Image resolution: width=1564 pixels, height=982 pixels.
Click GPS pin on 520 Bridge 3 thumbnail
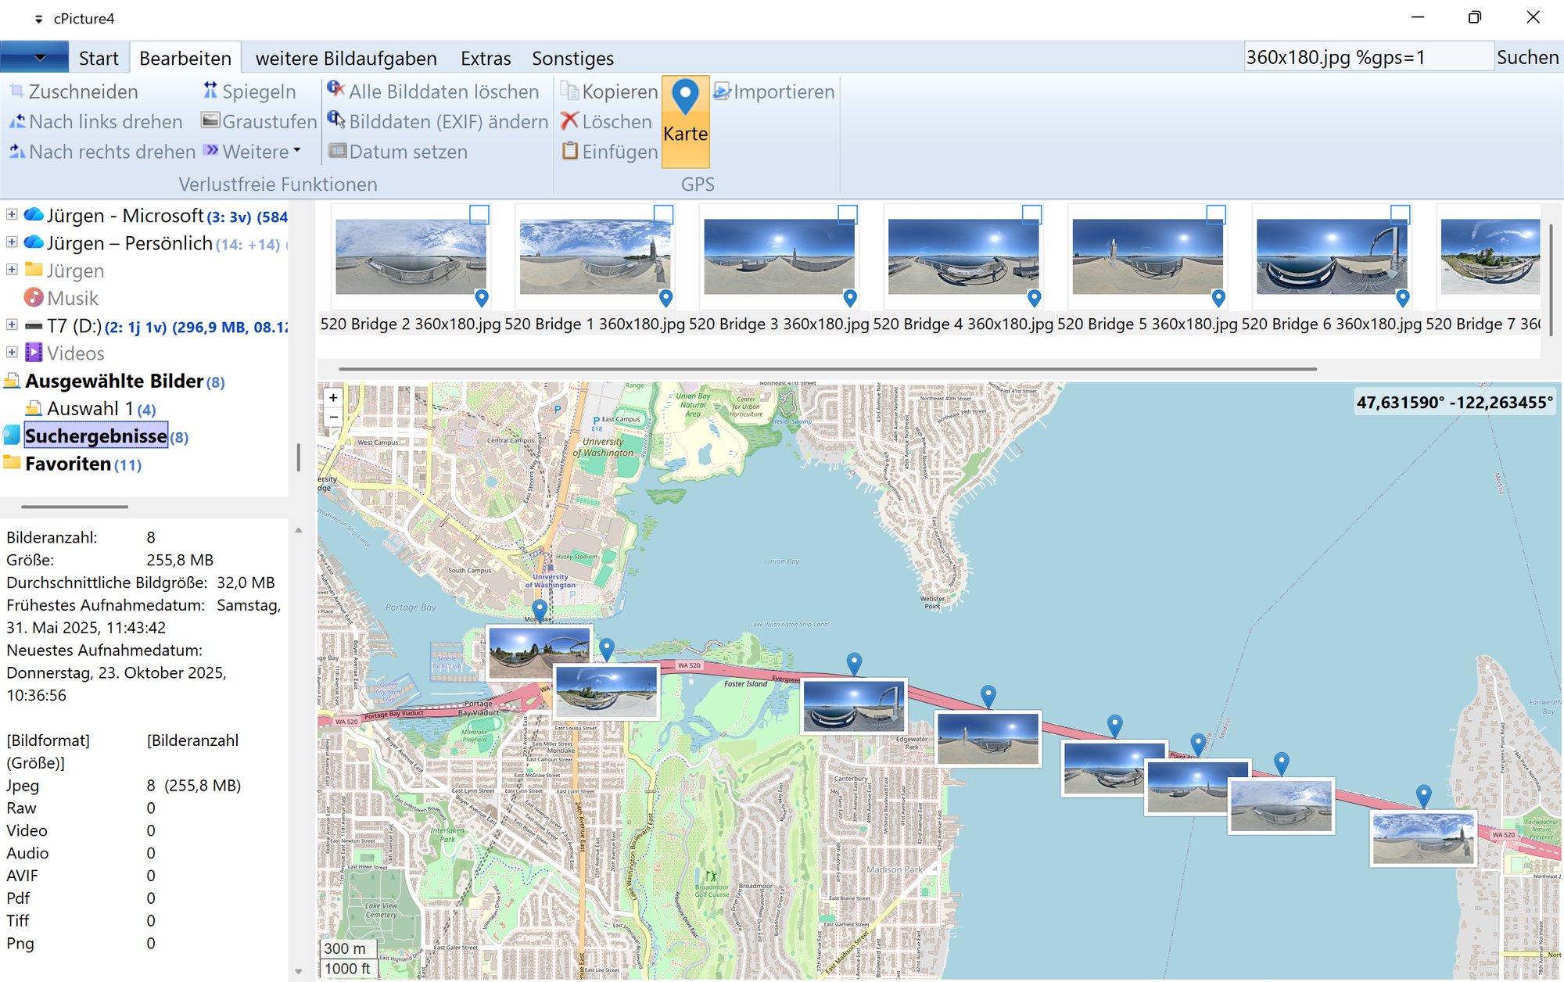pyautogui.click(x=850, y=298)
